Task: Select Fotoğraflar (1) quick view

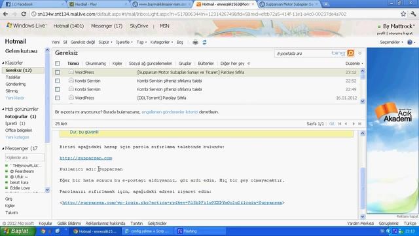Action: 20,117
